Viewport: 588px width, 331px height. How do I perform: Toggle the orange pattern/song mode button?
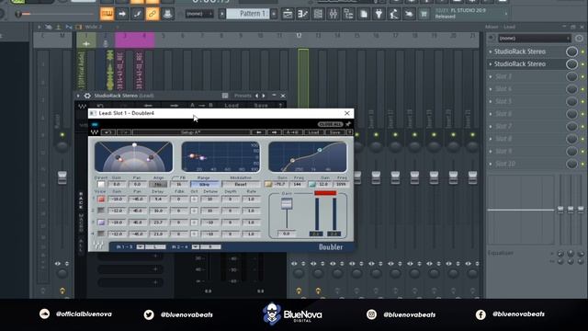coord(107,14)
